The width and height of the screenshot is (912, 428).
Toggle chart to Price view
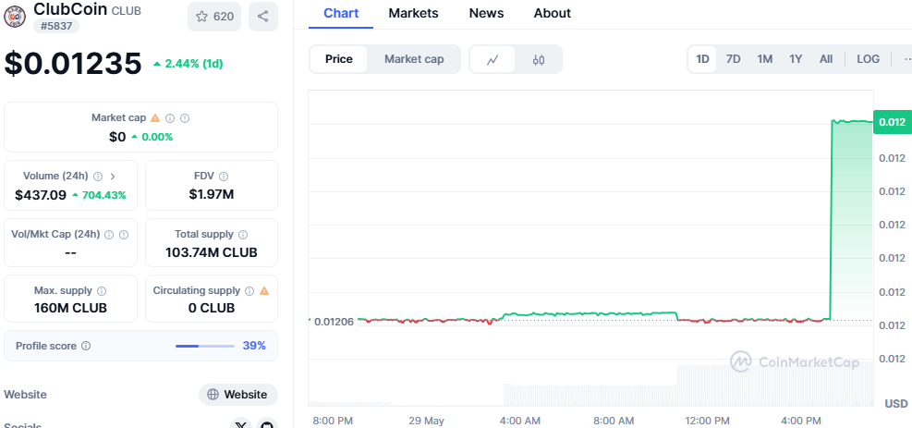(x=339, y=59)
